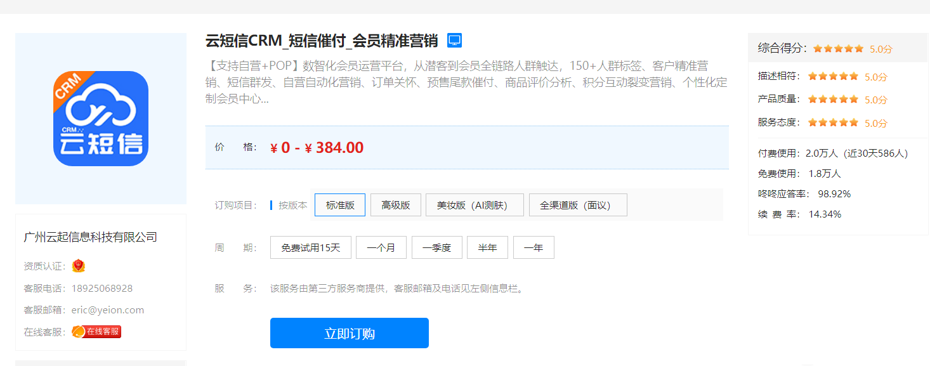Image resolution: width=930 pixels, height=366 pixels.
Task: Click the product title 云短信CRM_短信催付_会员精准营销
Action: point(322,41)
